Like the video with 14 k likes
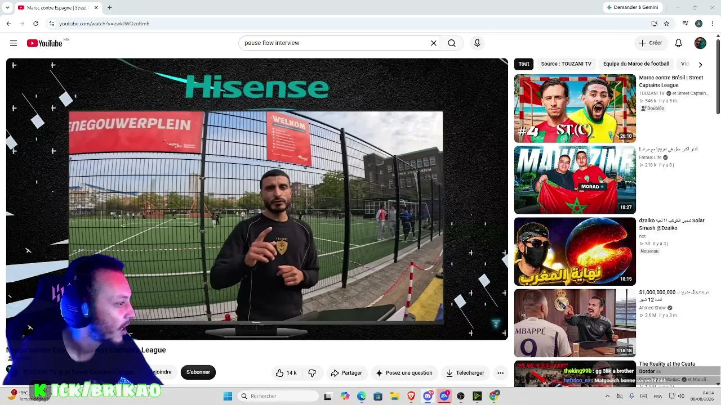 (286, 373)
